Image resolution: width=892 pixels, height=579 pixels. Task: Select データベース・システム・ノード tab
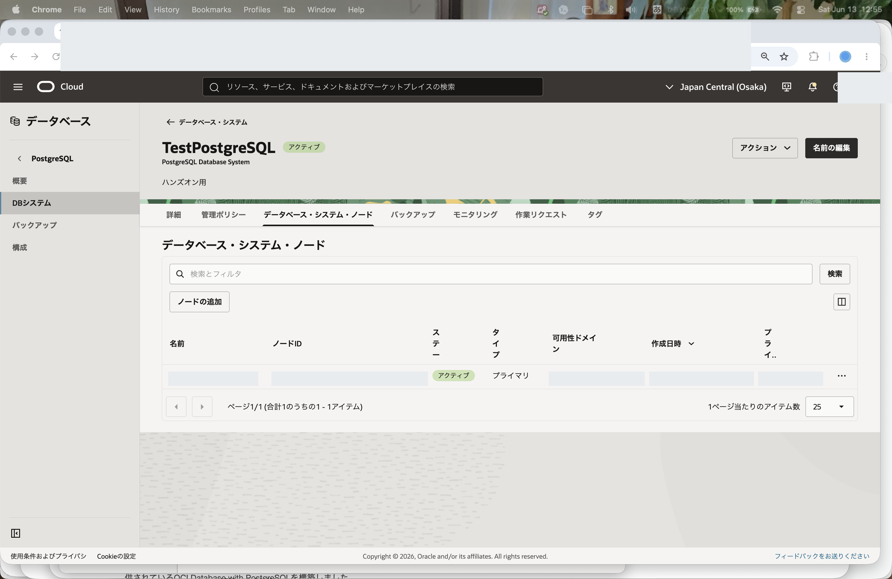[x=318, y=215]
